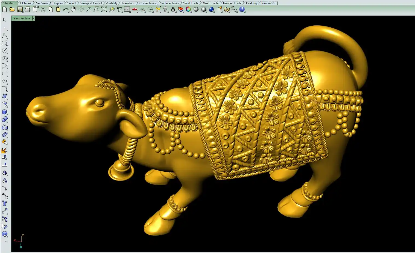Select the Box solid tool
The width and height of the screenshot is (415, 253).
[x=5, y=112]
